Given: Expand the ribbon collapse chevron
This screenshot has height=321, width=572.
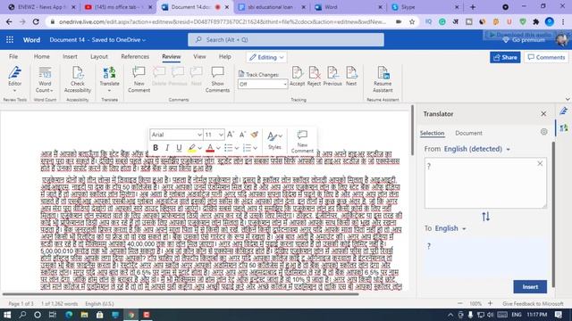Looking at the screenshot, I should tap(568, 99).
